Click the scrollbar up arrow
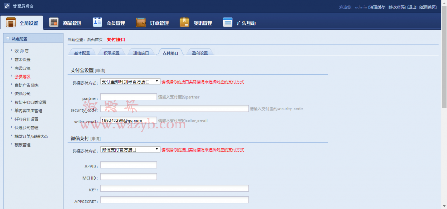This screenshot has width=447, height=209. pos(444,3)
